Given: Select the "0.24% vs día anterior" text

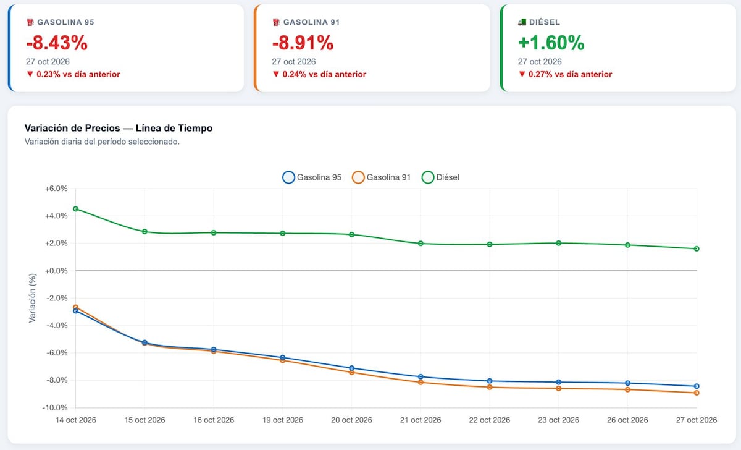Looking at the screenshot, I should pos(324,74).
